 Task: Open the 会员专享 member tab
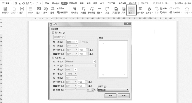point(122,3)
